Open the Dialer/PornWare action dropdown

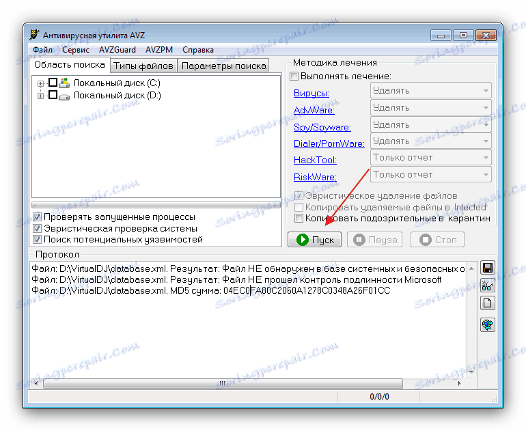(x=431, y=141)
